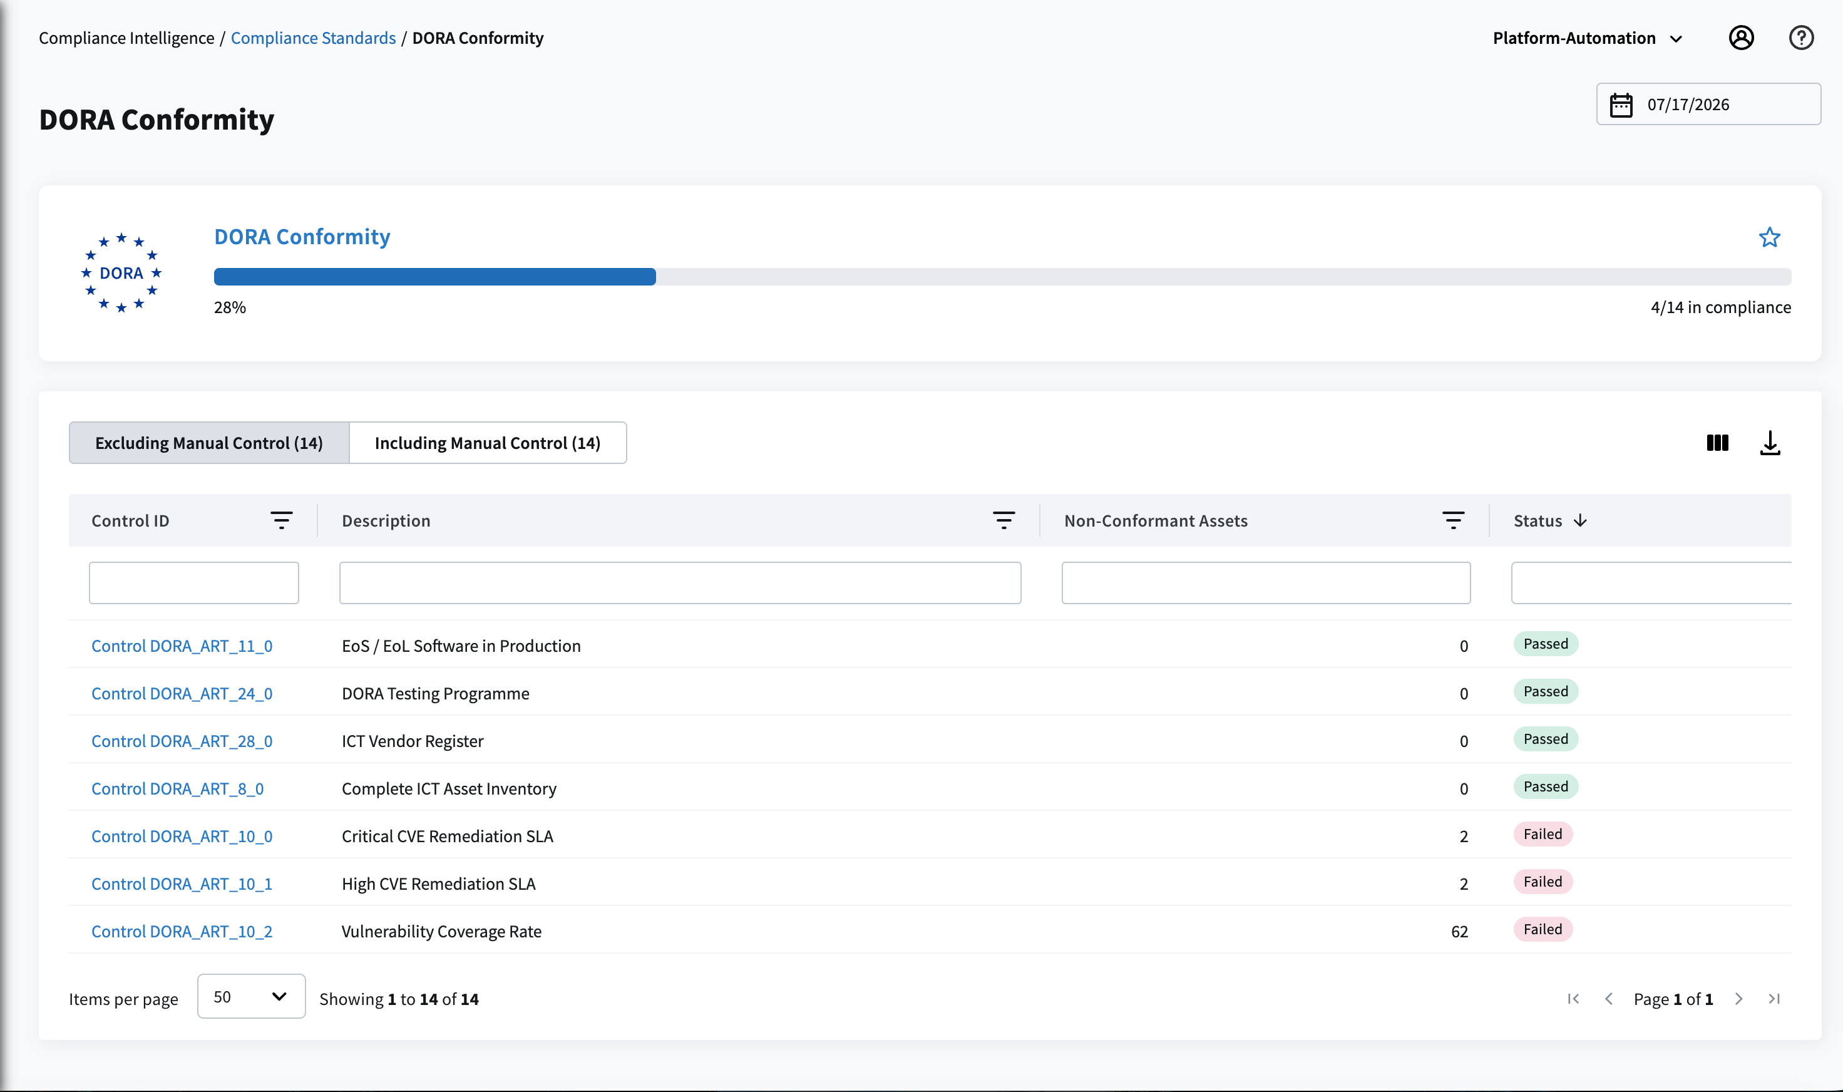Open the Compliance Standards breadcrumb link
Image resolution: width=1843 pixels, height=1092 pixels.
pos(314,38)
